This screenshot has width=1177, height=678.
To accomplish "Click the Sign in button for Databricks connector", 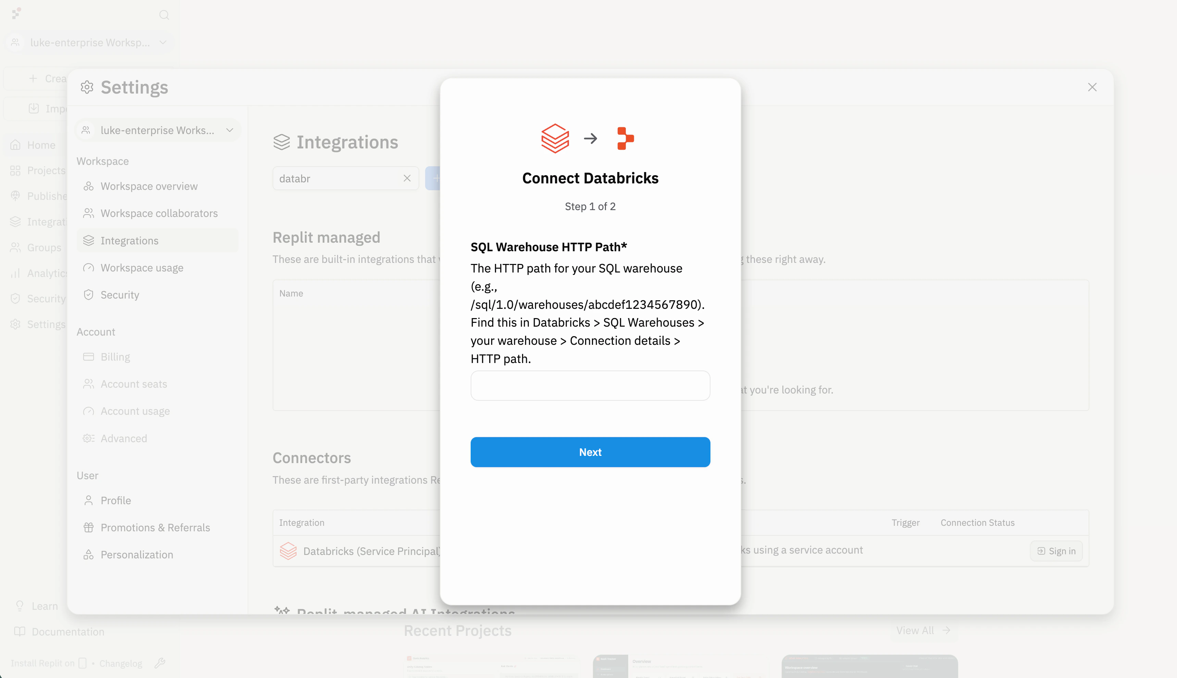I will click(x=1056, y=551).
